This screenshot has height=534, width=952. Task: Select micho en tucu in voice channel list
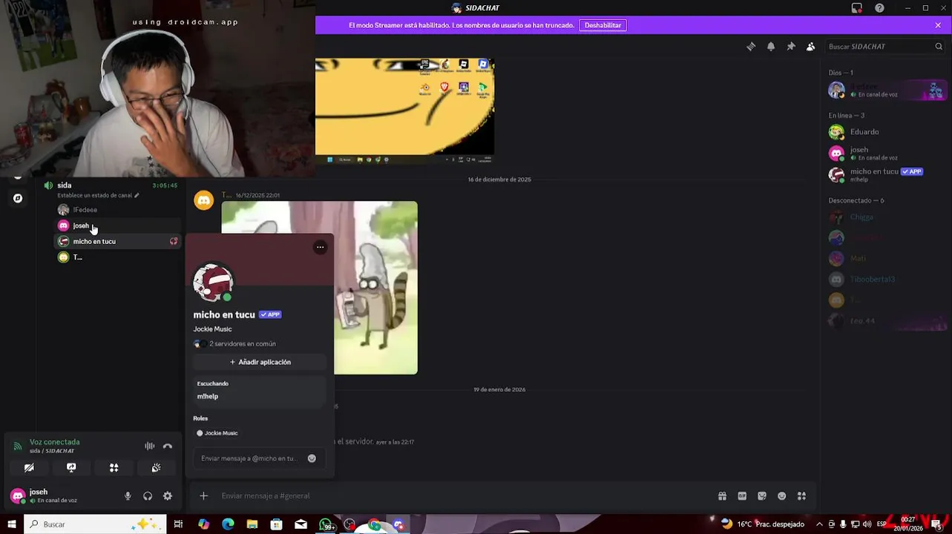[119, 241]
